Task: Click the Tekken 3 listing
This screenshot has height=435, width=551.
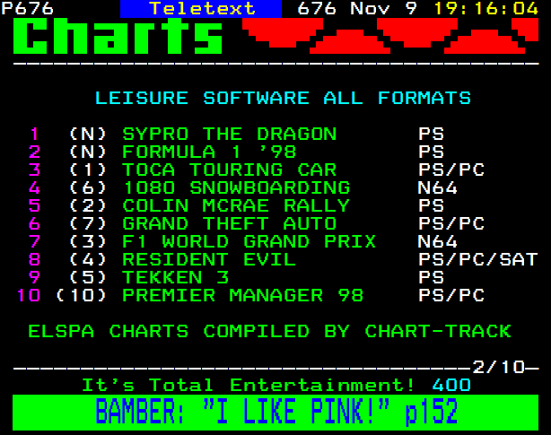Action: coord(175,277)
